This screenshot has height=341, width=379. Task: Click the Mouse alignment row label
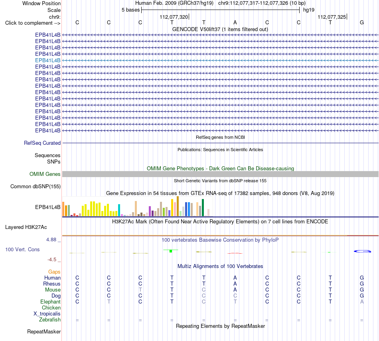(53, 290)
